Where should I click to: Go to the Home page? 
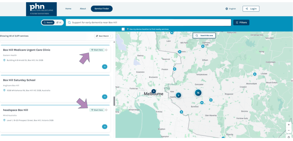pos(68,9)
